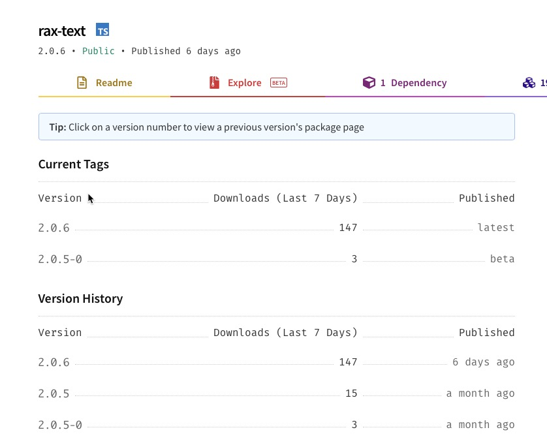Click the Public label under package name
547x447 pixels.
(99, 51)
